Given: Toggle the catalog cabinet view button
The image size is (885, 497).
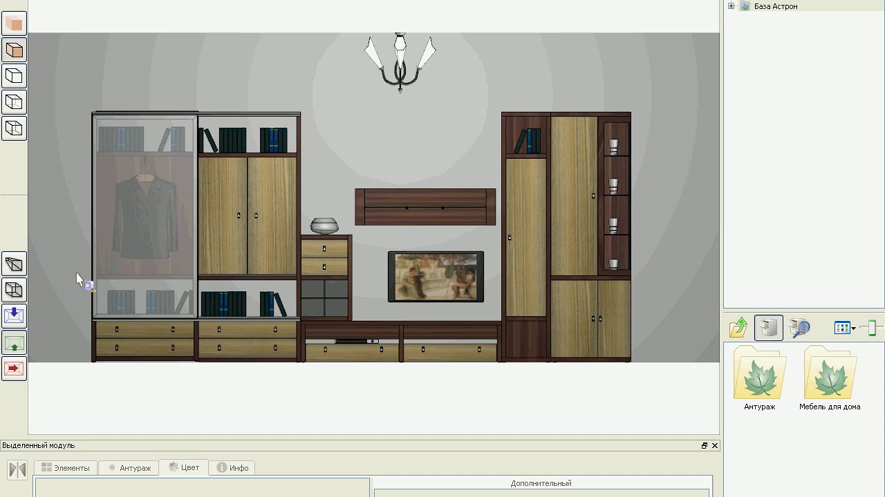Looking at the screenshot, I should pos(768,328).
